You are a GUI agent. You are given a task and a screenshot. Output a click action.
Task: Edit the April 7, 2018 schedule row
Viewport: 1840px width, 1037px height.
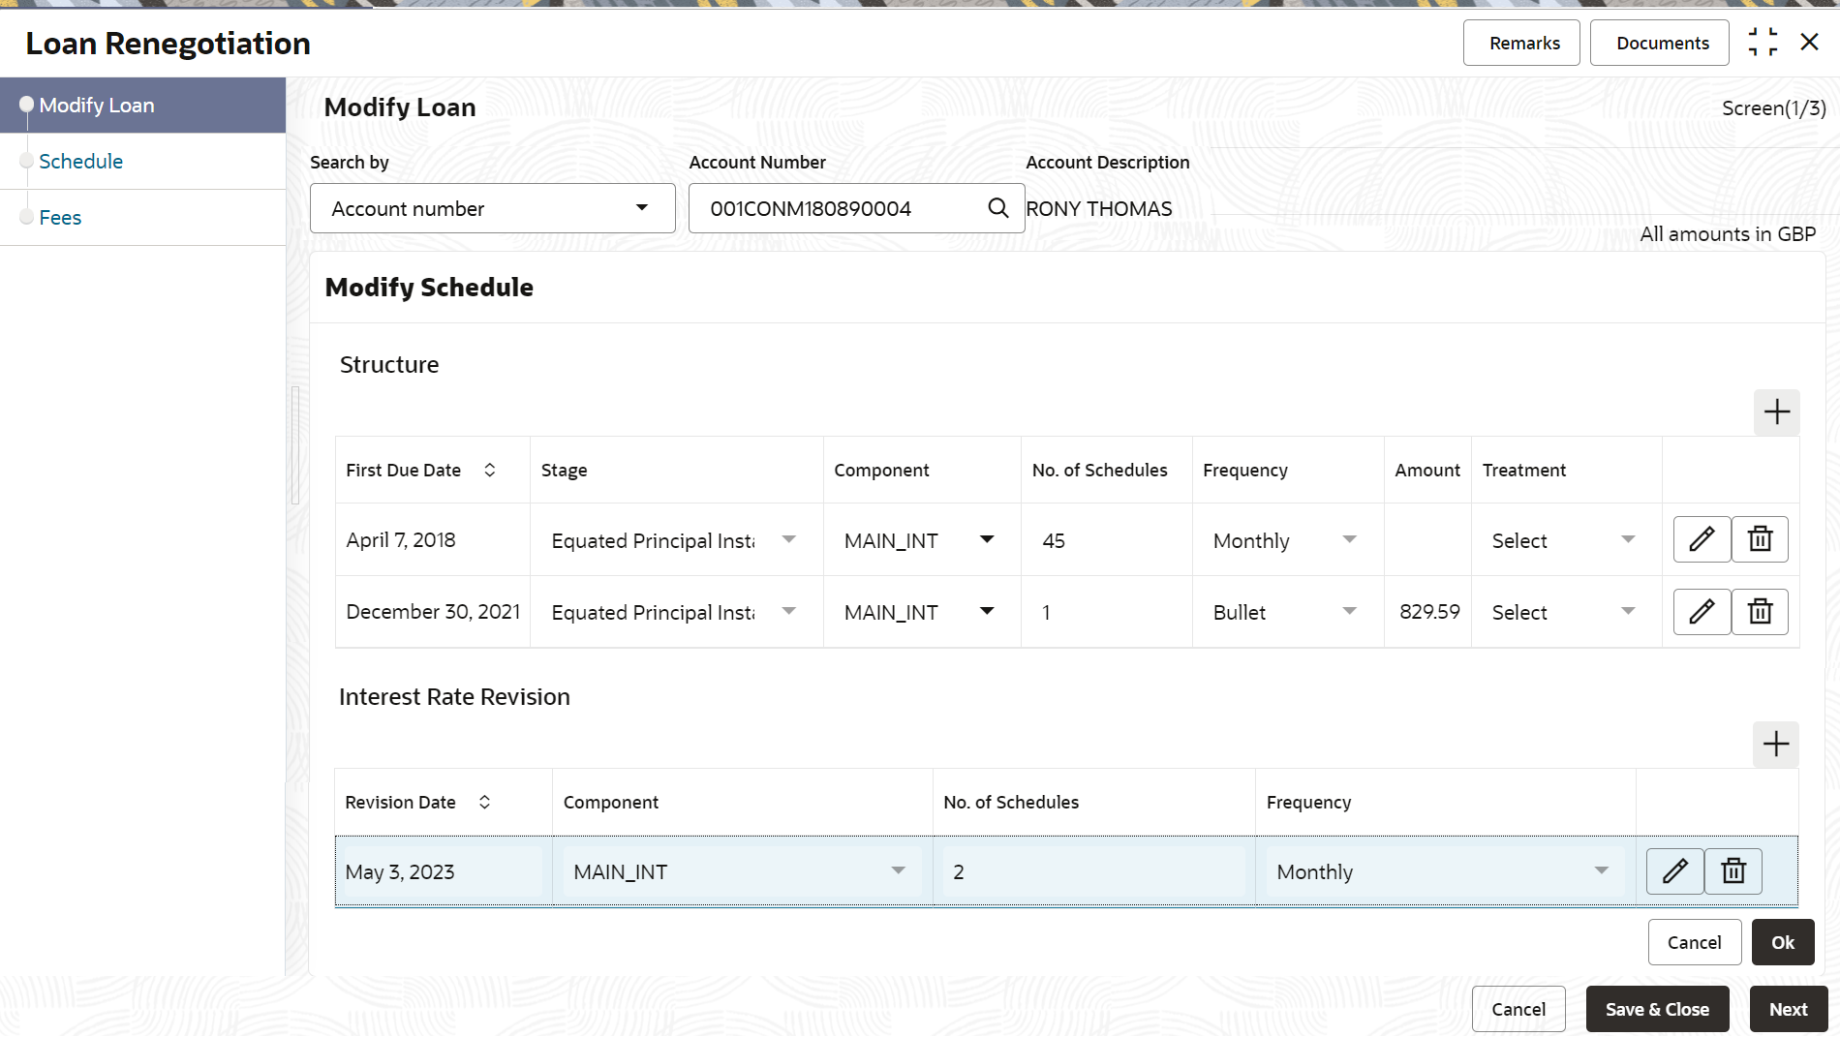point(1702,539)
